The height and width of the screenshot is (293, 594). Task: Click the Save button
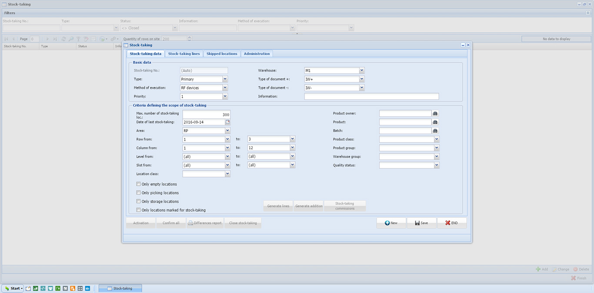tap(421, 223)
